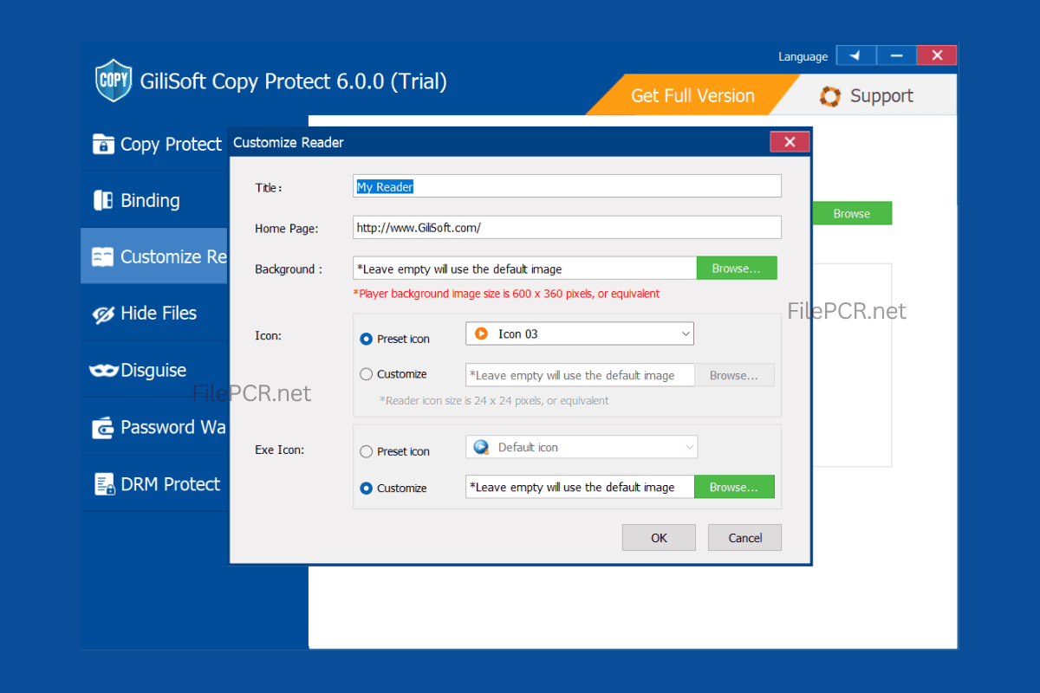The height and width of the screenshot is (693, 1040).
Task: Select Preset icon radio under Exe Icon
Action: (x=366, y=451)
